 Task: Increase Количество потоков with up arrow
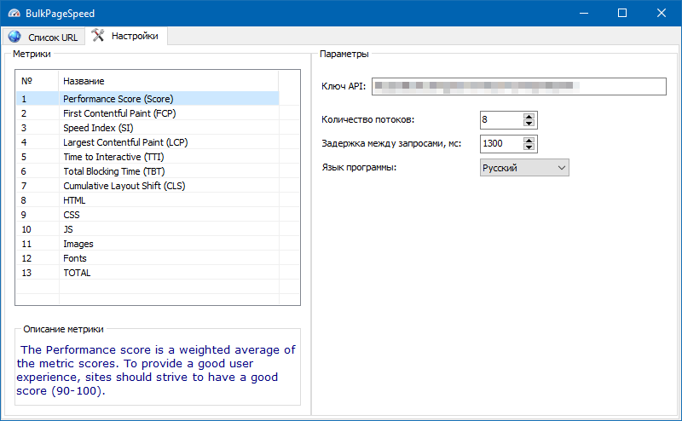pos(529,117)
